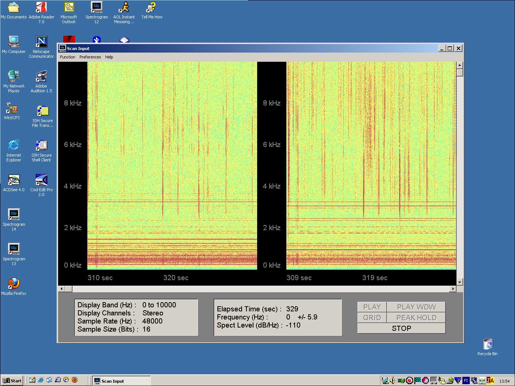515x386 pixels.
Task: Click the left channel spectrogram display
Action: coord(172,165)
